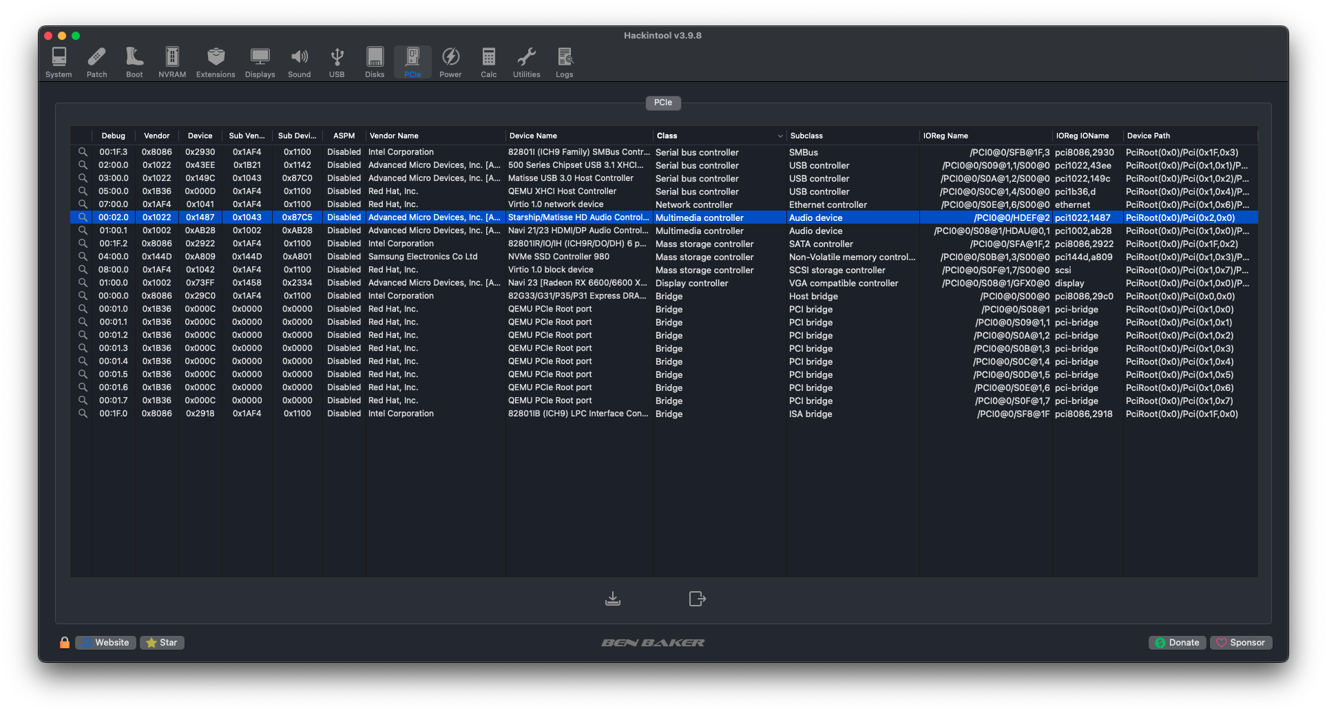Click the Website button
The width and height of the screenshot is (1327, 713).
pos(105,643)
